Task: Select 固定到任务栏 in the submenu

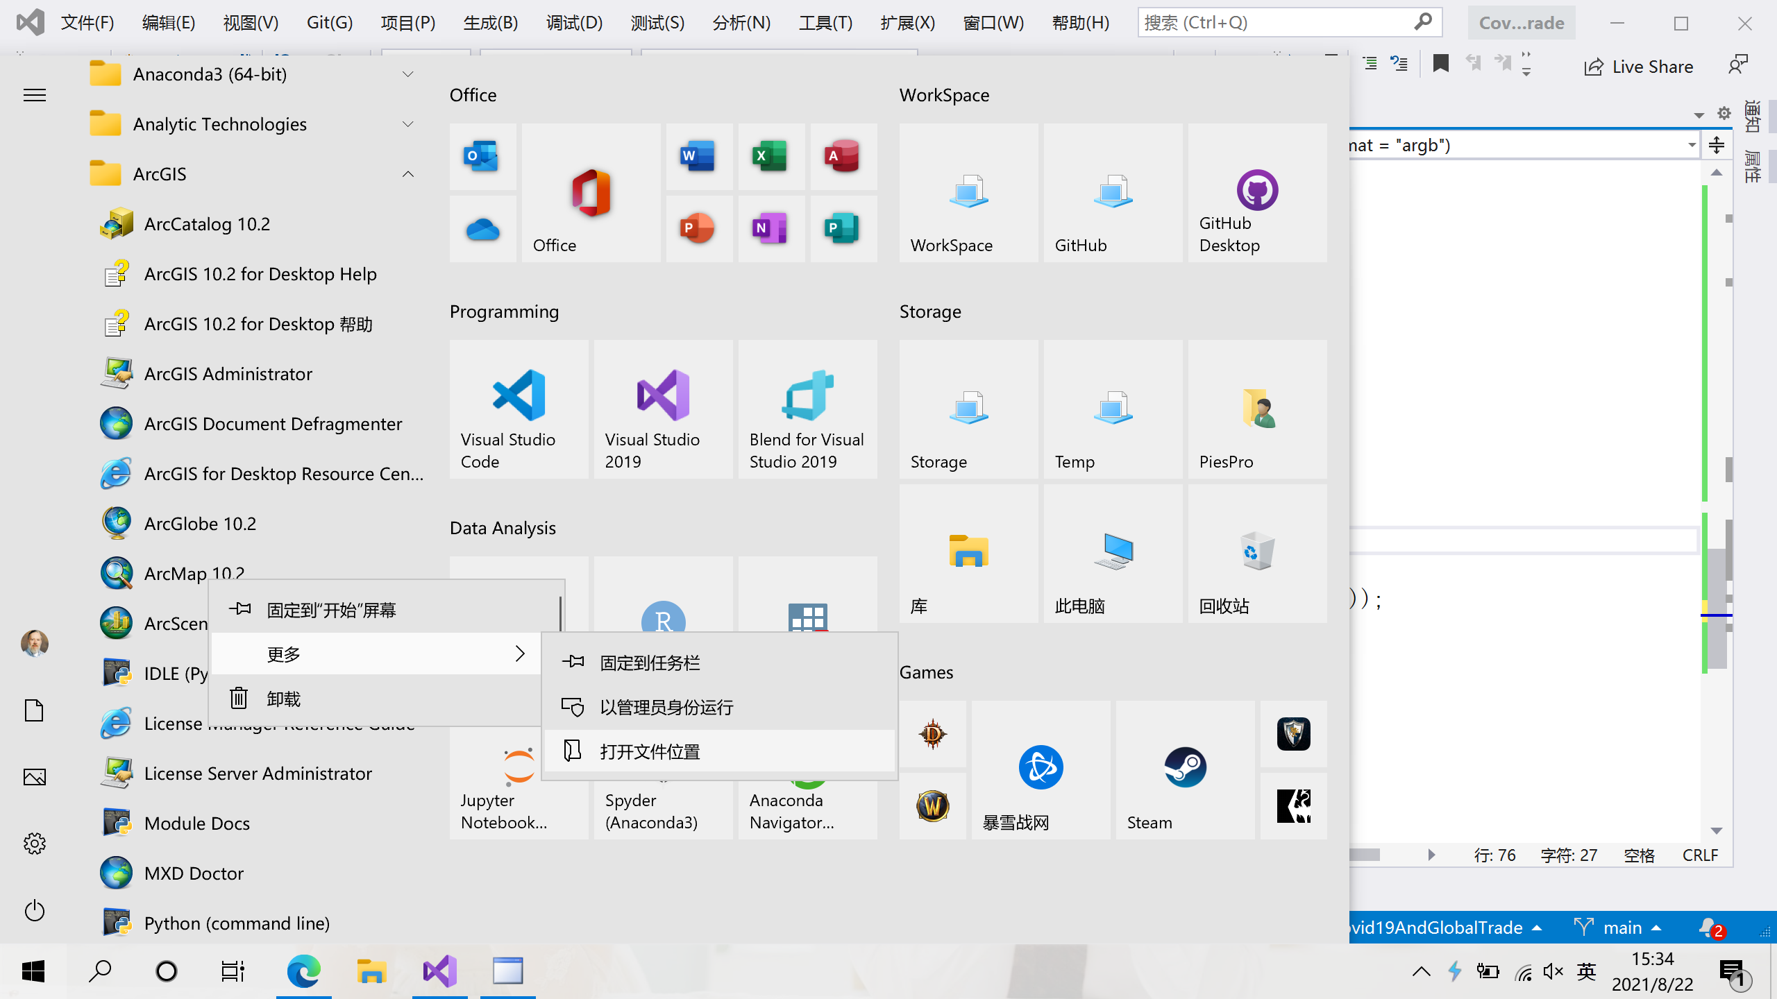Action: pyautogui.click(x=720, y=663)
